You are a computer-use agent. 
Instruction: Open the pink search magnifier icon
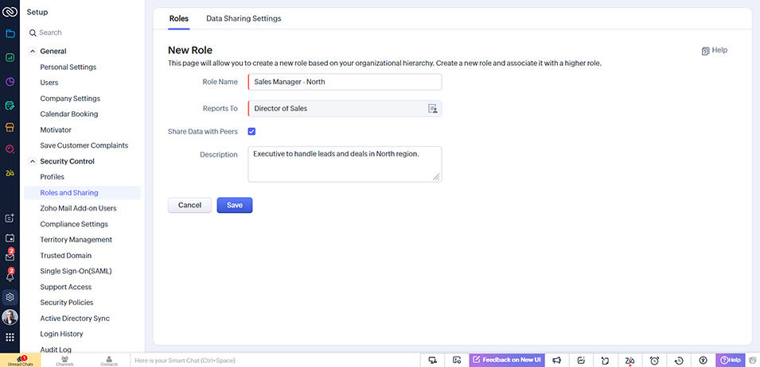click(10, 149)
